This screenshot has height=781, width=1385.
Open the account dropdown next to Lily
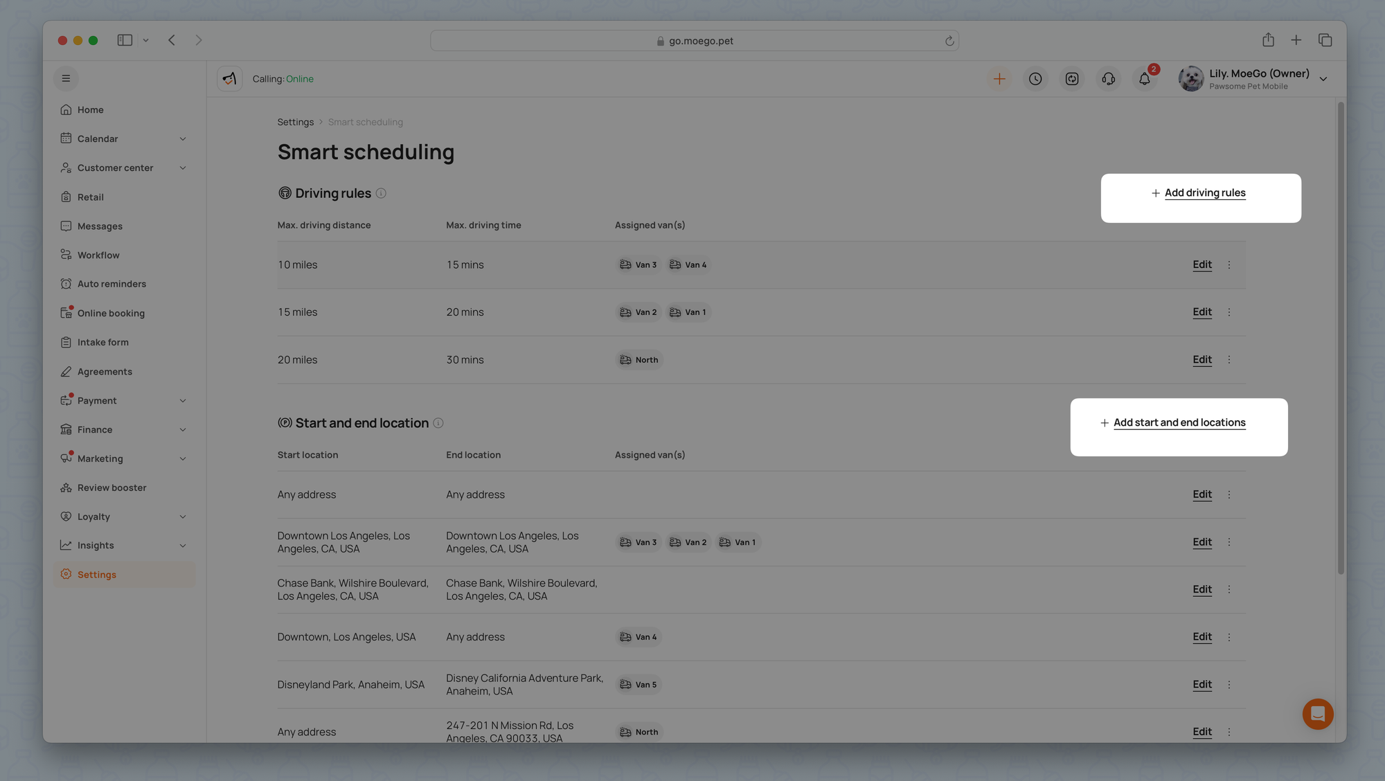tap(1323, 79)
